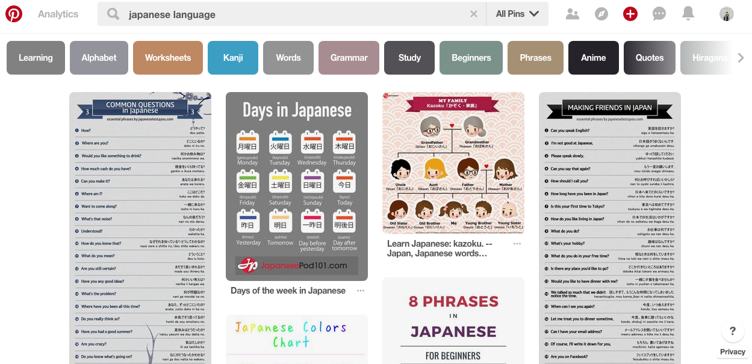
Task: Select the Kanji topic chip
Action: click(233, 58)
